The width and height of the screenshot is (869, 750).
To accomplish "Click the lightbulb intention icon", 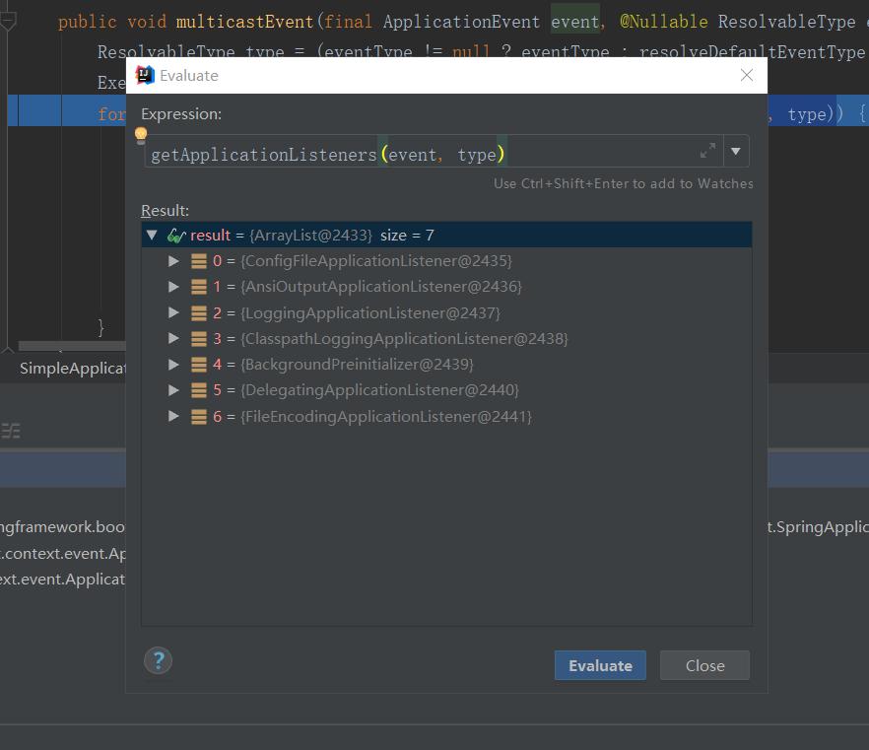I will click(141, 135).
